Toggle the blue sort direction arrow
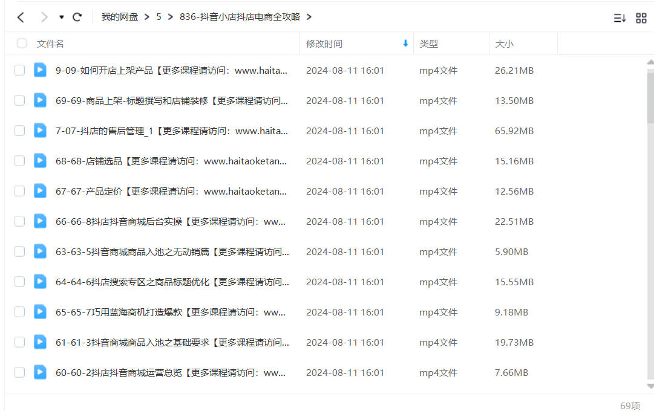The image size is (654, 411). point(405,44)
